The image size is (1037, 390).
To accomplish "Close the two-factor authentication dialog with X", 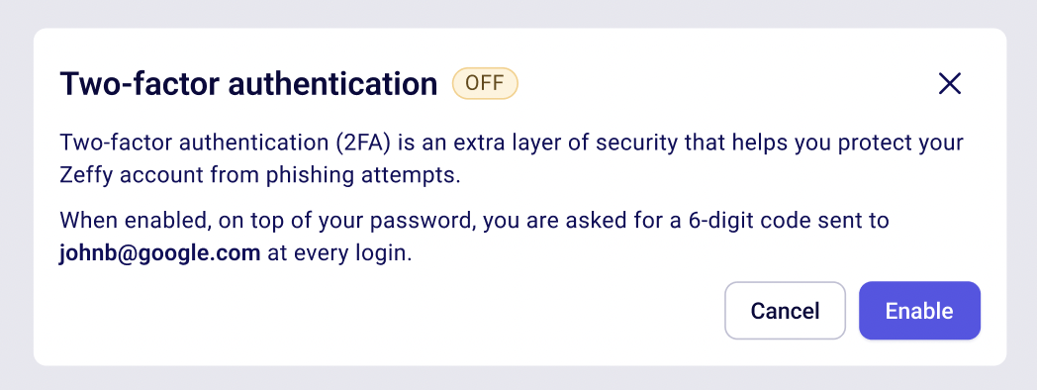I will click(950, 84).
